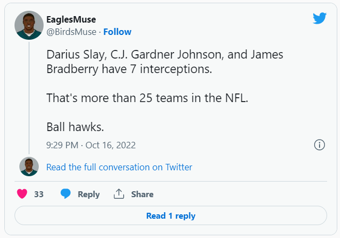Click the 33 likes count
Viewport: 340px width, 238px height.
click(39, 194)
